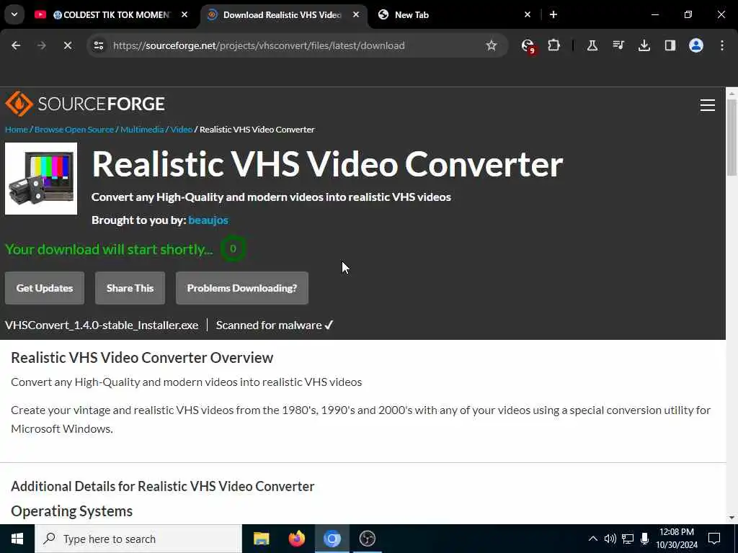Bookmark this page with the star
Image resolution: width=738 pixels, height=553 pixels.
click(492, 45)
